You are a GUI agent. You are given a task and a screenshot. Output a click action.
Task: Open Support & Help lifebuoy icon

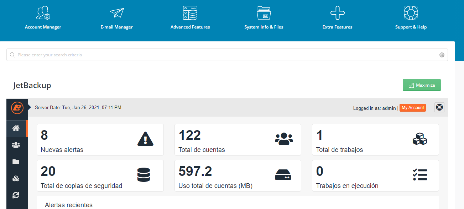(411, 13)
